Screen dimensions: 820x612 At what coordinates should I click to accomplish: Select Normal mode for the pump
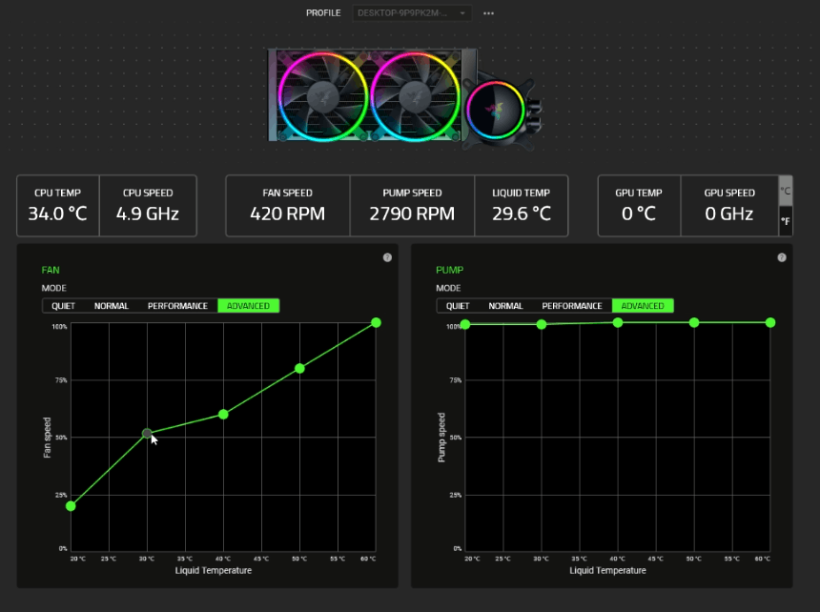[x=506, y=306]
